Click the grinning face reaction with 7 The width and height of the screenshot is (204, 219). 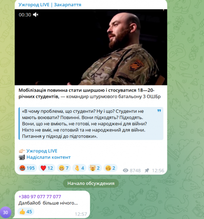point(64,168)
